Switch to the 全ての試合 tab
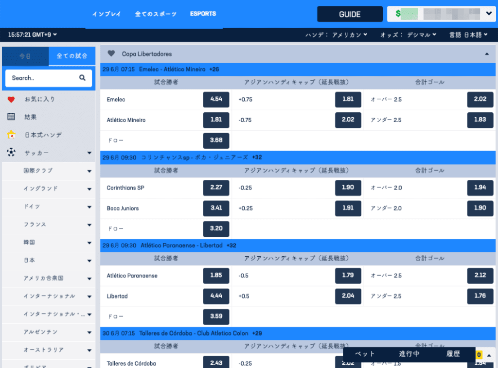Image resolution: width=498 pixels, height=368 pixels. tap(72, 56)
